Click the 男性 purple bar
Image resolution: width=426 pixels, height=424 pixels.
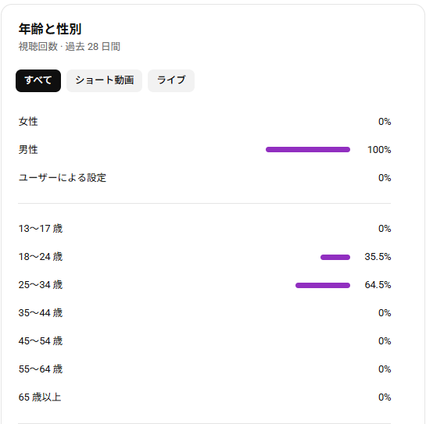pyautogui.click(x=308, y=150)
